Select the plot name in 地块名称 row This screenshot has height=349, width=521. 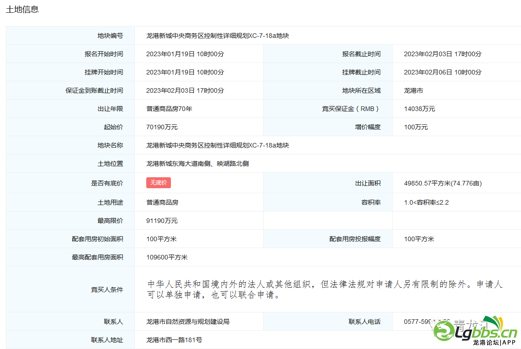(218, 145)
